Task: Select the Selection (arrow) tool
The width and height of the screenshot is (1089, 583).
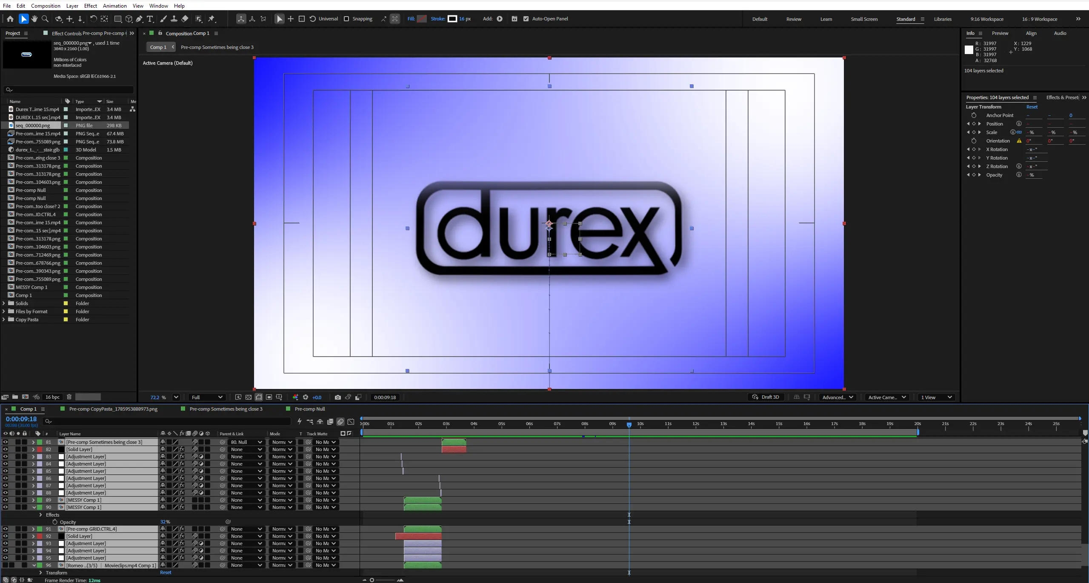Action: coord(23,19)
